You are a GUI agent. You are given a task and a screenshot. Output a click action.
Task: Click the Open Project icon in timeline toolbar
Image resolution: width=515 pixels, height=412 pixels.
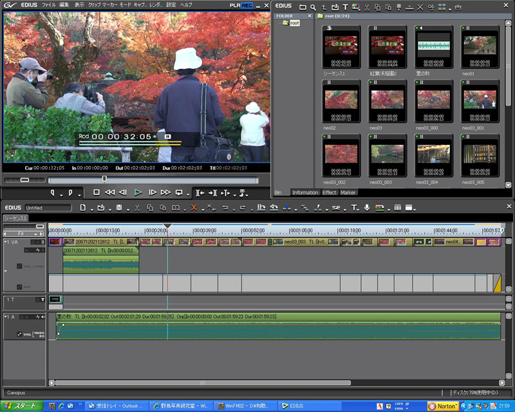[101, 208]
